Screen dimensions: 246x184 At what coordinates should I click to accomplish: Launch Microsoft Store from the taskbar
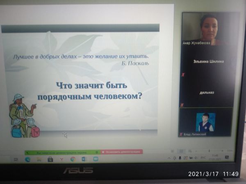pos(50,159)
